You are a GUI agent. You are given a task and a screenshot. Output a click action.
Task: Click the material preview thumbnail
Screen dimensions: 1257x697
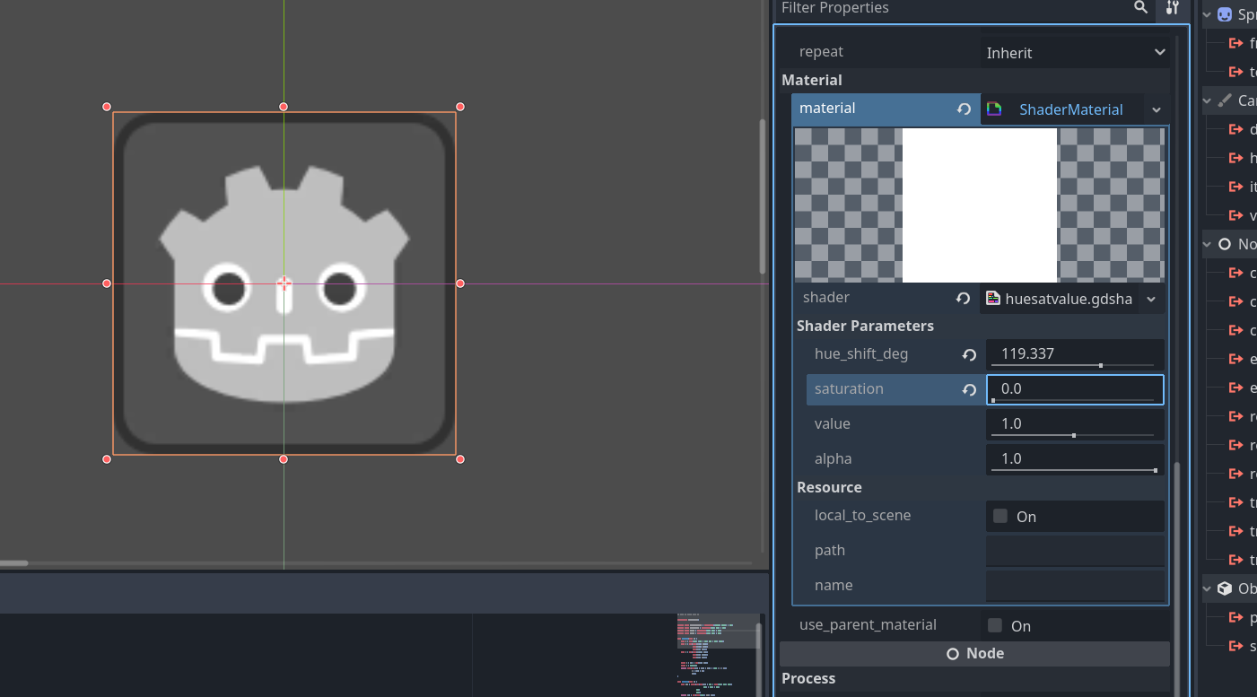[x=980, y=205]
